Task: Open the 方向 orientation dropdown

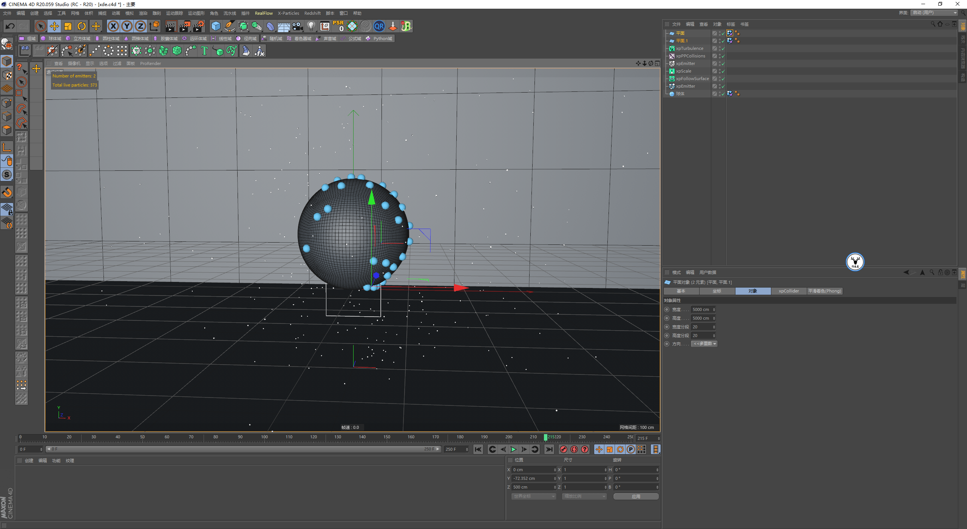Action: click(x=704, y=344)
